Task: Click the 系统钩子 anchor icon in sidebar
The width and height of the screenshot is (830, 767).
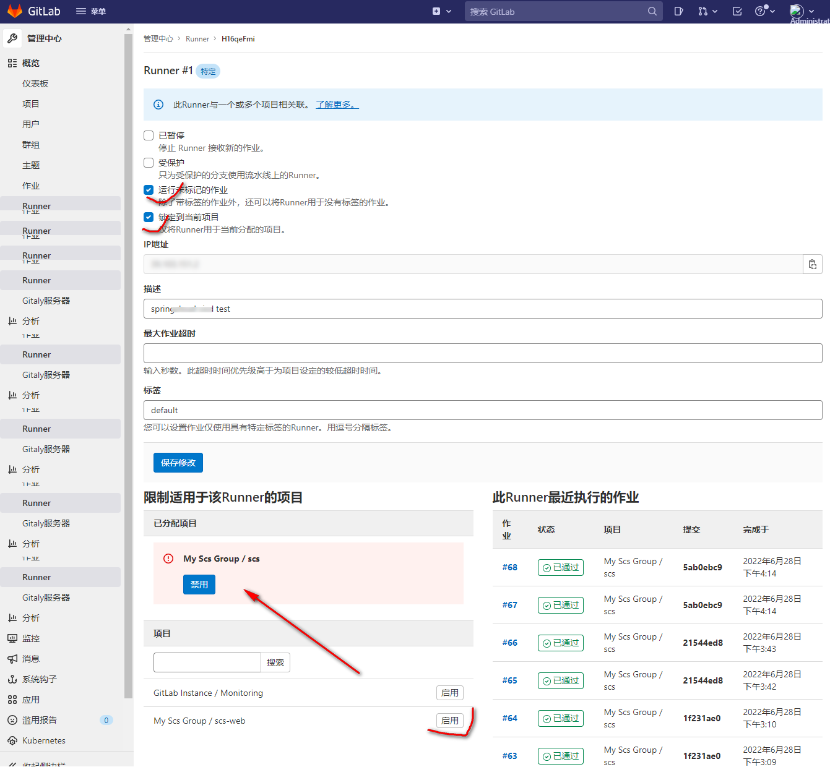Action: pyautogui.click(x=12, y=679)
